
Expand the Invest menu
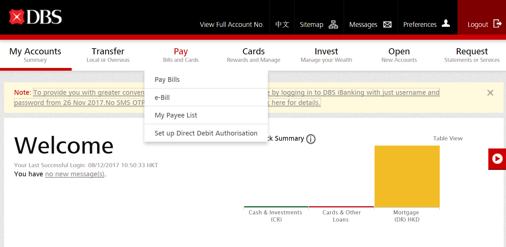(326, 55)
